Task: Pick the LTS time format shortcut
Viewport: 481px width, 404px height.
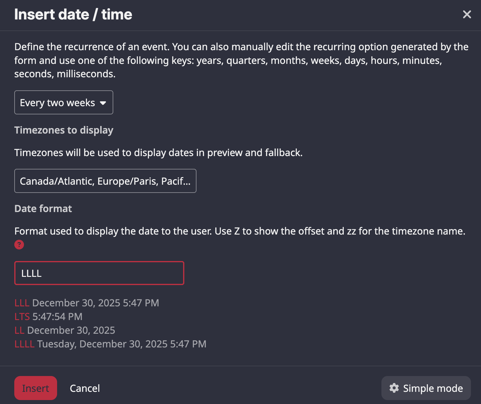Action: (22, 317)
